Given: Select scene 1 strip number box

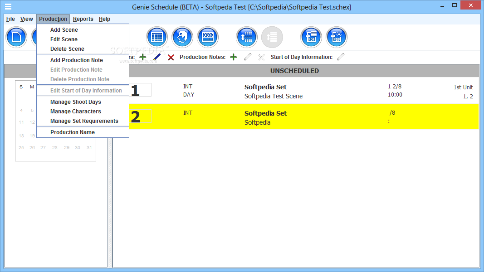Looking at the screenshot, I should (140, 90).
